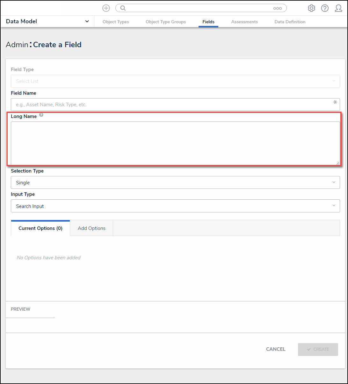Focus the top search bar field
The image size is (348, 384).
click(201, 8)
